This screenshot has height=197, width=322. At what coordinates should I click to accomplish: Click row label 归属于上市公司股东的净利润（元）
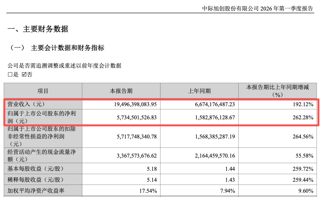click(42, 117)
